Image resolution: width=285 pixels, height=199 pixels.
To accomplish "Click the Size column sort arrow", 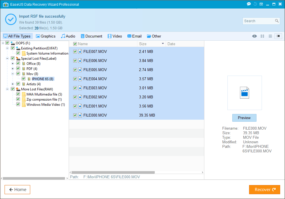I will click(x=163, y=43).
